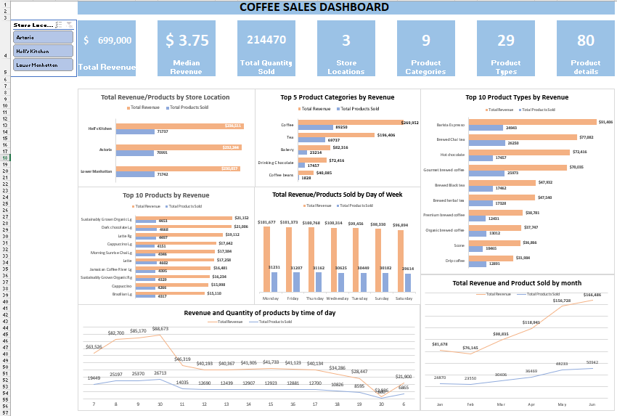Click the $196,406 Tea revenue label
The width and height of the screenshot is (617, 416).
pos(386,135)
